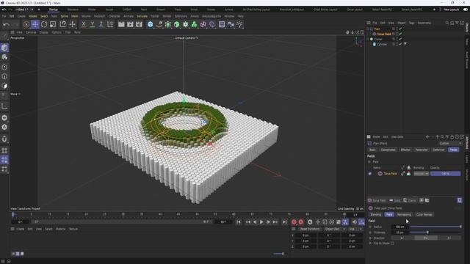Open the Blending mode dropdown for Torus Field

pyautogui.click(x=421, y=174)
